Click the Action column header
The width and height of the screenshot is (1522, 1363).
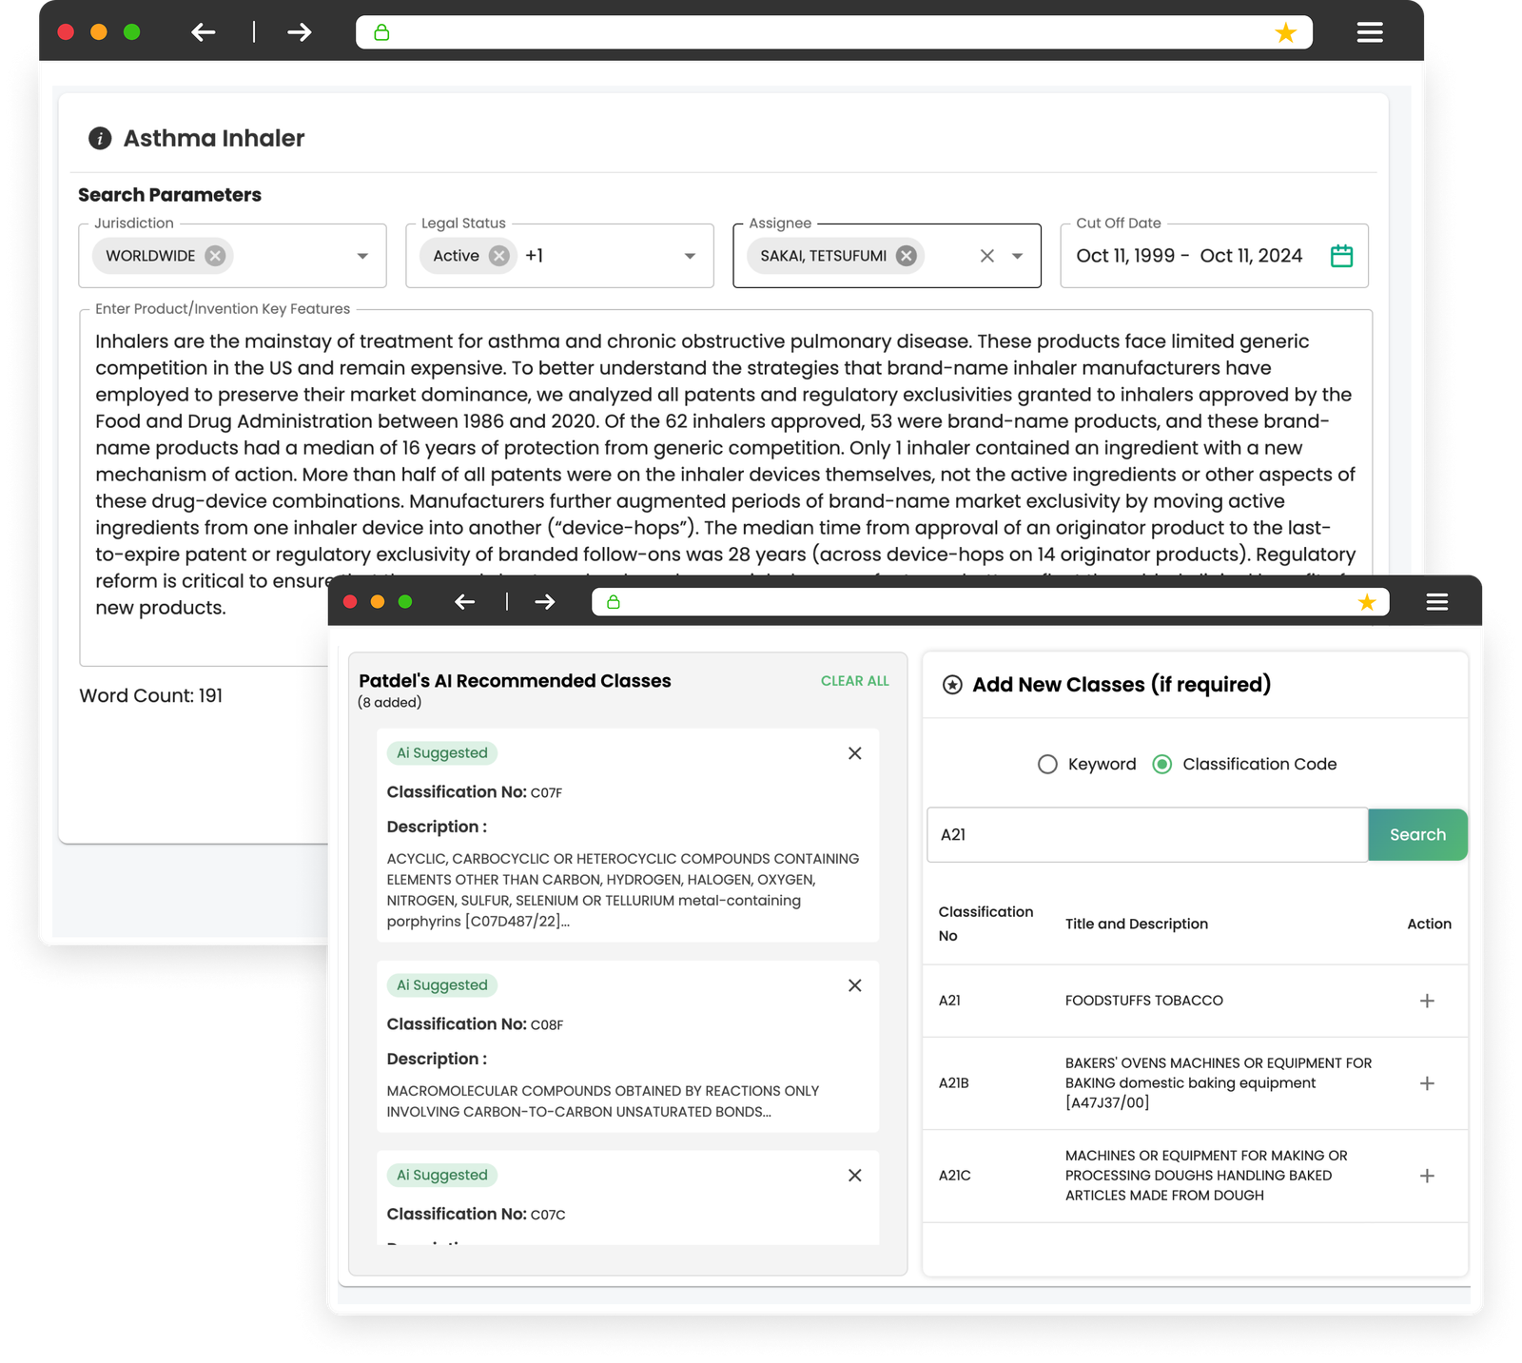(x=1429, y=925)
